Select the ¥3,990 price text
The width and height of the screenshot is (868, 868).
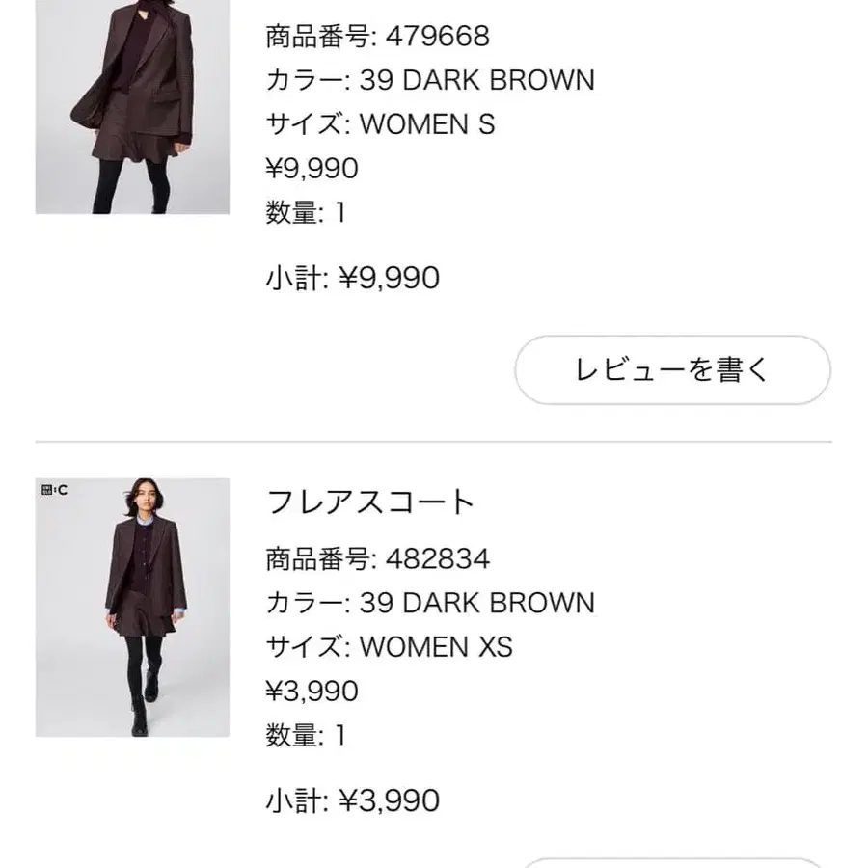[x=310, y=691]
